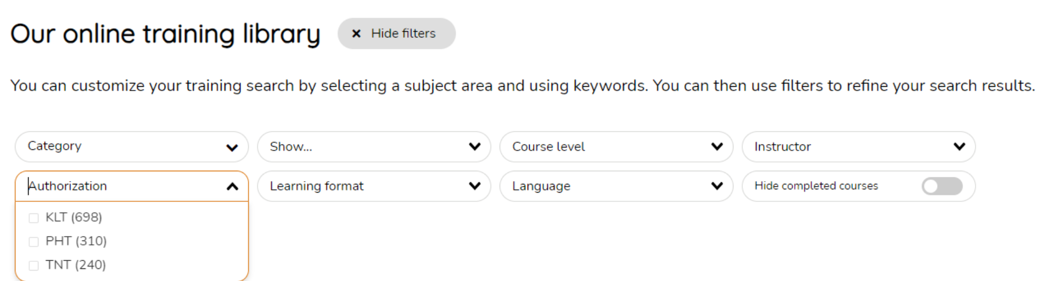The width and height of the screenshot is (1054, 281).
Task: Click the chevron arrow beside Show...
Action: 475,147
